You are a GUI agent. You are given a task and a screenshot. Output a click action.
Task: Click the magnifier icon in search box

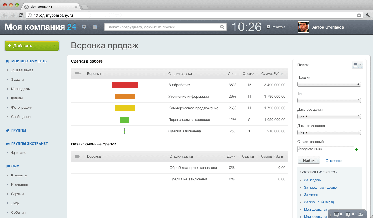pyautogui.click(x=222, y=27)
